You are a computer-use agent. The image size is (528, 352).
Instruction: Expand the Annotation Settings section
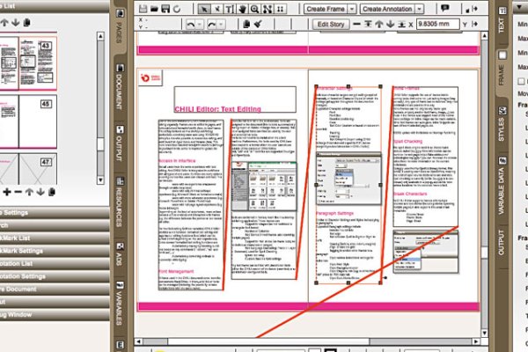pyautogui.click(x=55, y=276)
